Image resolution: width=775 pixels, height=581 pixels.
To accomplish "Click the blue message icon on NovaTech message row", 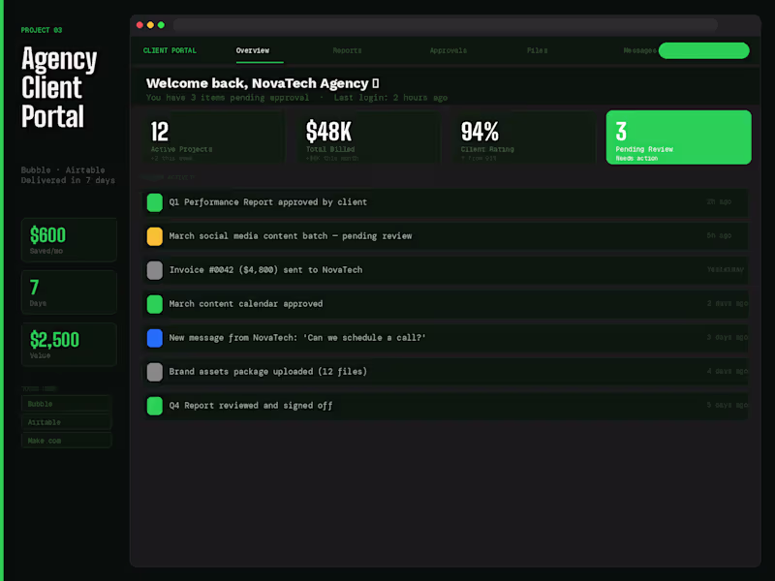I will [154, 337].
